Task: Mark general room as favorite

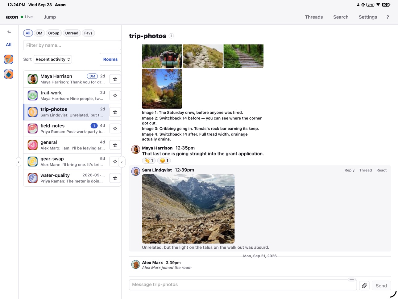Action: [115, 145]
